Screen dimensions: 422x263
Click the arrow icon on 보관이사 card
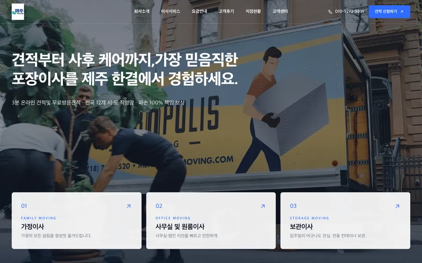pyautogui.click(x=397, y=206)
